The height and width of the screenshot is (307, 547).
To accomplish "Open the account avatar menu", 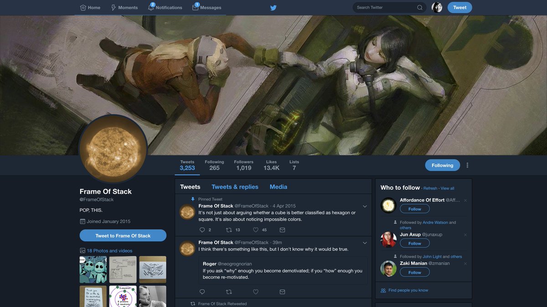I will (x=437, y=7).
